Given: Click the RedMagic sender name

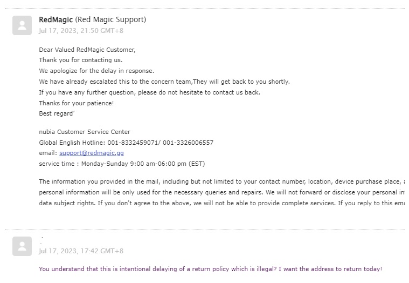Looking at the screenshot, I should [56, 19].
